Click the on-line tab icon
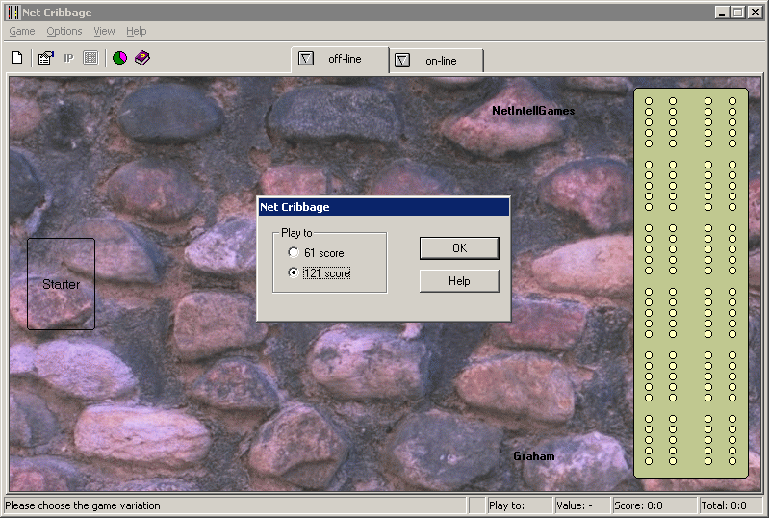The width and height of the screenshot is (769, 518). [402, 61]
